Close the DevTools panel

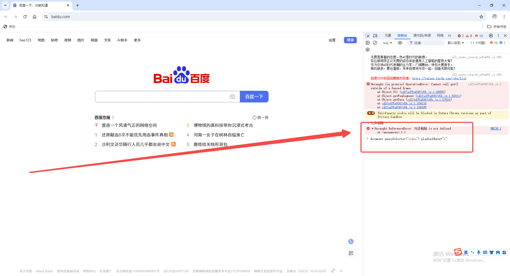click(505, 36)
